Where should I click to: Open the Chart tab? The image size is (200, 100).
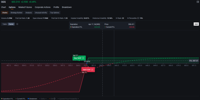click(3, 7)
